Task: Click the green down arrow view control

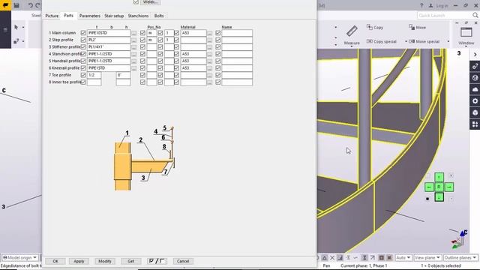Action: 439,196
